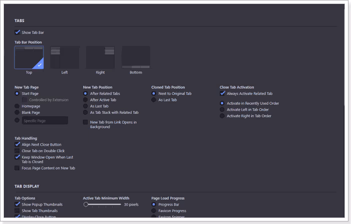Select After Active Tab position
This screenshot has height=224, width=351.
pyautogui.click(x=85, y=100)
